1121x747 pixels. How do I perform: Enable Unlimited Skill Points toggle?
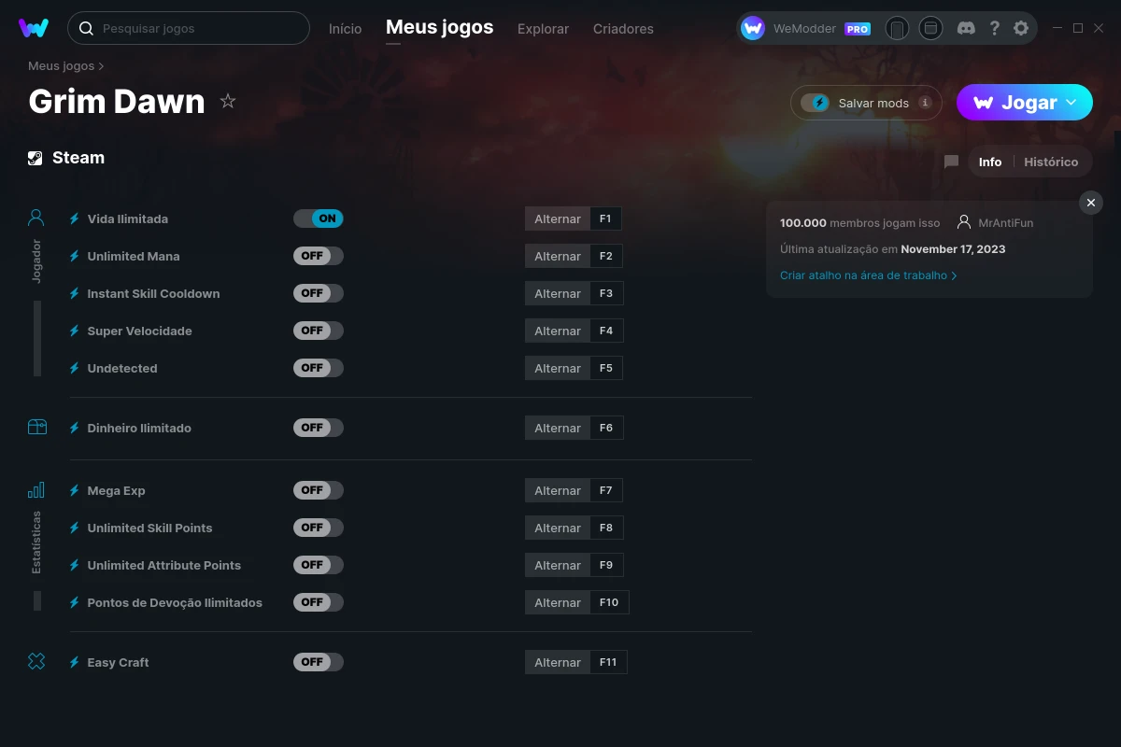click(319, 528)
